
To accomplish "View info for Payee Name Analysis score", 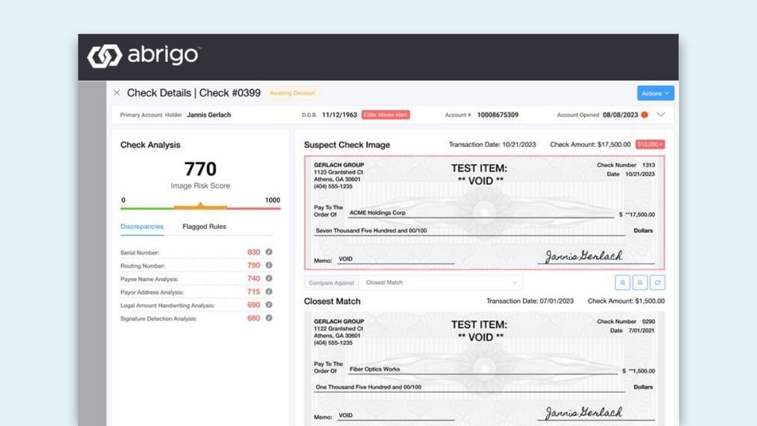I will coord(269,278).
